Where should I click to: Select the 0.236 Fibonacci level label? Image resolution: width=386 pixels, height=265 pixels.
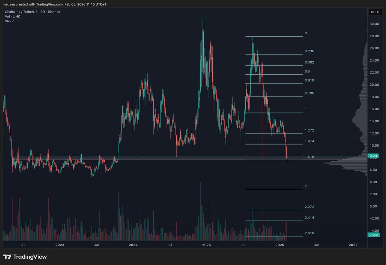309,51
